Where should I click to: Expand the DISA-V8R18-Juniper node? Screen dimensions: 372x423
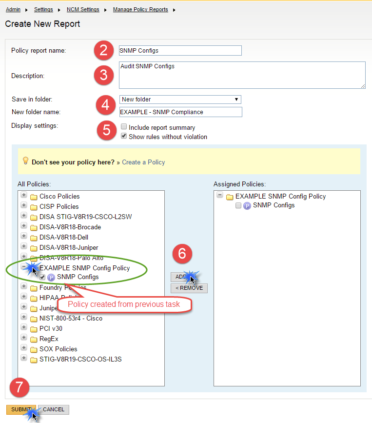click(x=24, y=246)
